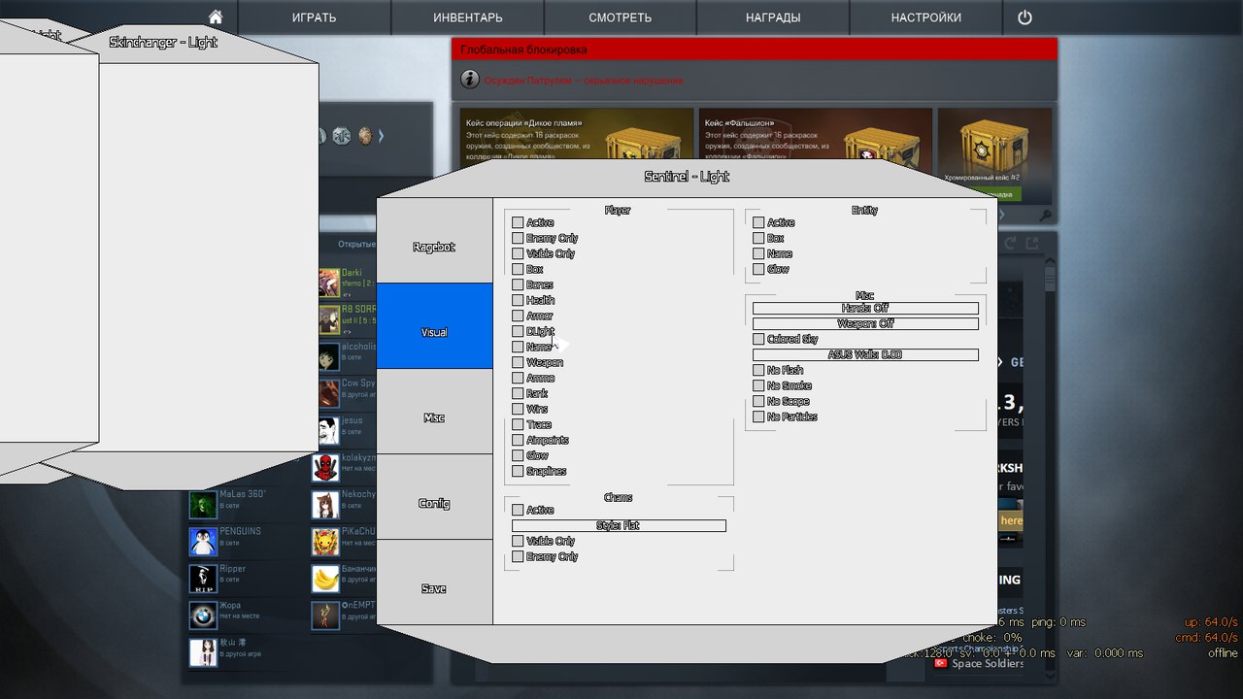Enable the Health checkbox

[518, 300]
